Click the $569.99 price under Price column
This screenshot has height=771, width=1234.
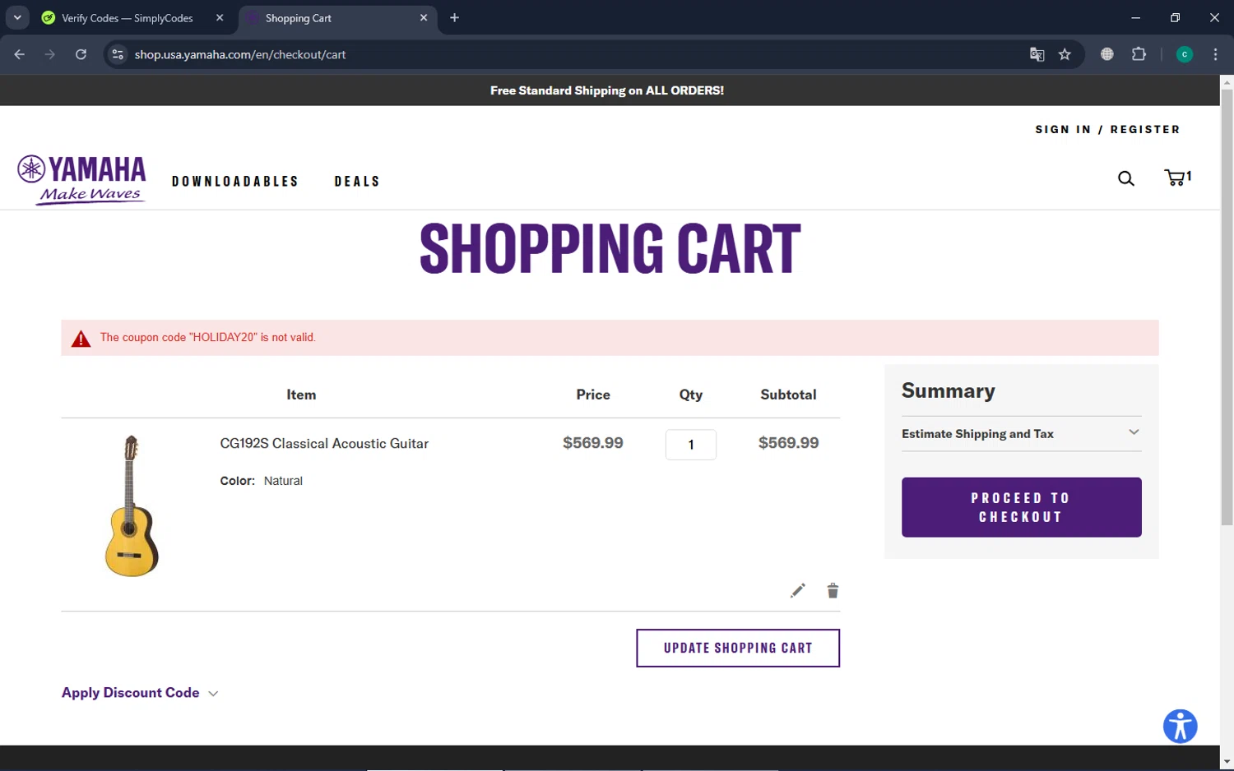coord(592,443)
